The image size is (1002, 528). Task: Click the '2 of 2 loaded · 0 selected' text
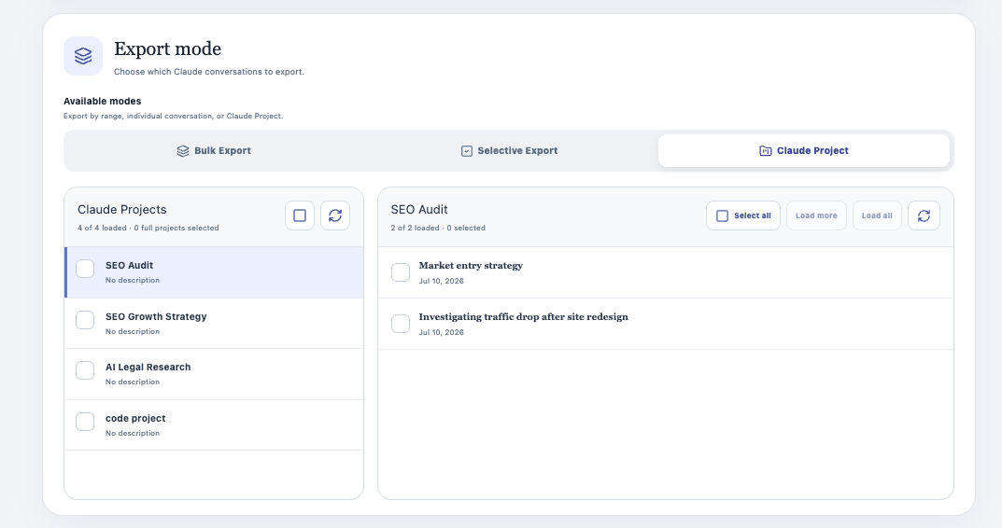[438, 228]
